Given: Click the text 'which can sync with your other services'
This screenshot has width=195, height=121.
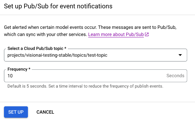Looking at the screenshot, I should [45, 34].
